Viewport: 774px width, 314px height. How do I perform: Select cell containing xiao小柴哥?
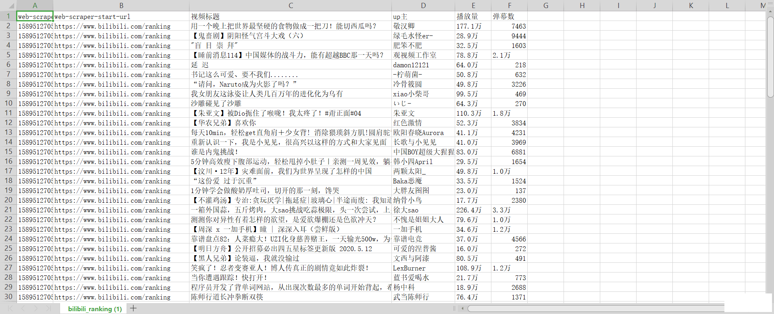pyautogui.click(x=423, y=94)
